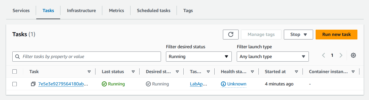The image size is (369, 100).
Task: Open Filter launch type dropdown
Action: [273, 57]
